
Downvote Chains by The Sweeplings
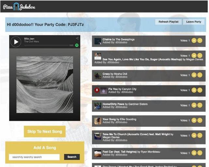pyautogui.click(x=200, y=41)
